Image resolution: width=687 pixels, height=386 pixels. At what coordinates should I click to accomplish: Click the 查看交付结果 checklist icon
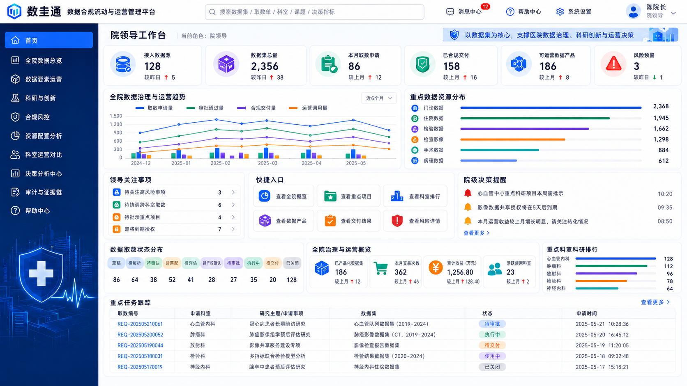click(330, 221)
